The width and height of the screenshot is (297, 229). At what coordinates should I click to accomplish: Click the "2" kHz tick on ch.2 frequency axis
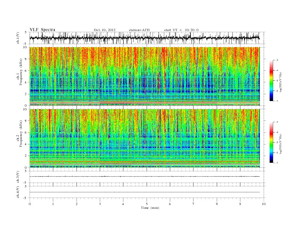(26, 156)
